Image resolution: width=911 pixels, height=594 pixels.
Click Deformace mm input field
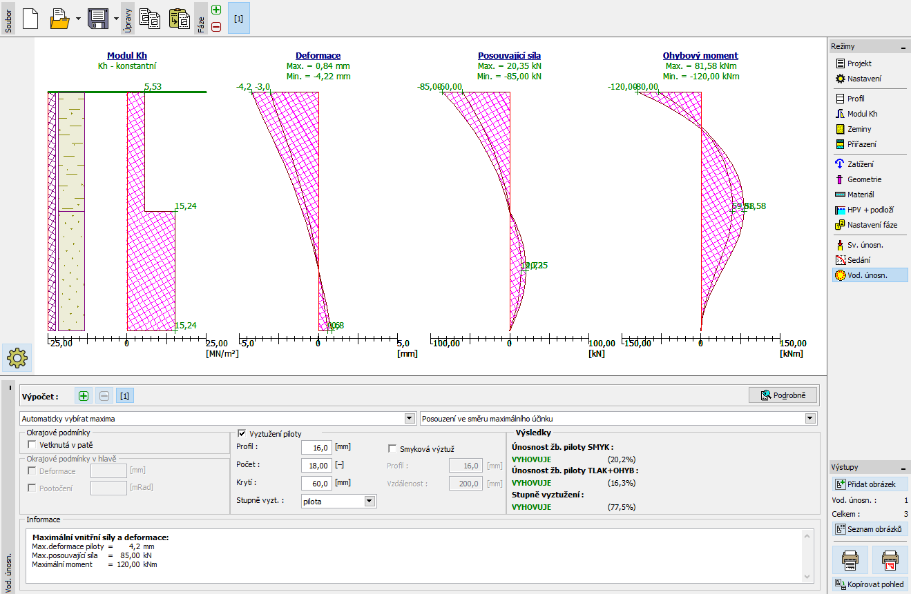coord(109,471)
